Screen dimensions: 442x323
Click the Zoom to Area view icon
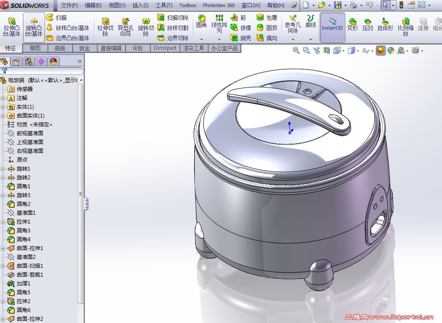coord(306,51)
